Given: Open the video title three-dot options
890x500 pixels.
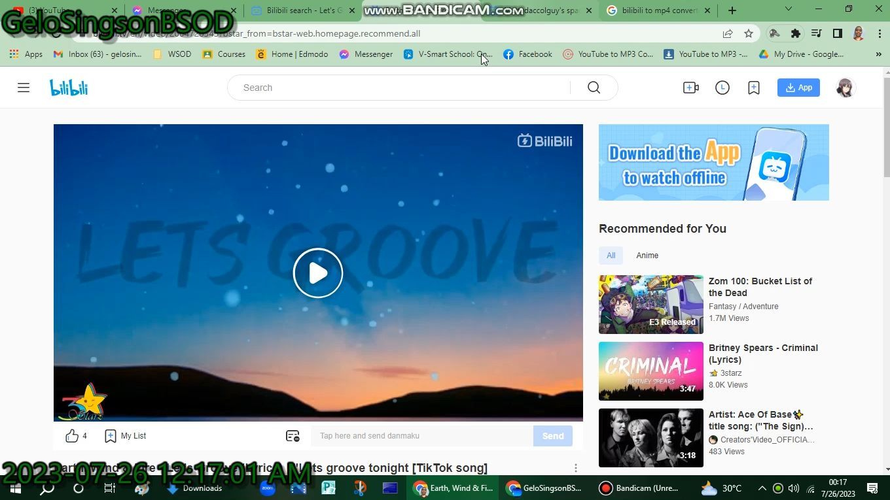Looking at the screenshot, I should pos(576,468).
